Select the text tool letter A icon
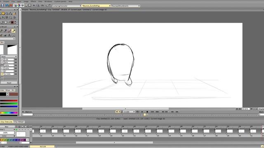Image resolution: width=264 pixels, height=148 pixels. coord(9,35)
